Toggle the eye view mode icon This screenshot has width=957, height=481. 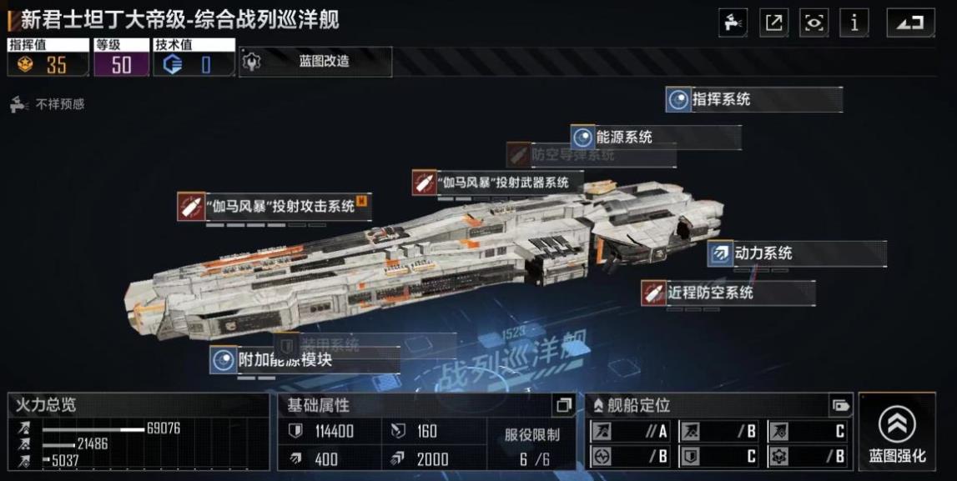pyautogui.click(x=814, y=23)
